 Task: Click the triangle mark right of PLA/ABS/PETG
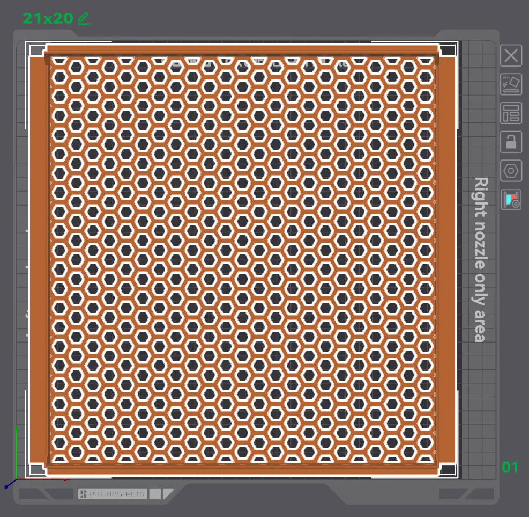click(x=168, y=493)
